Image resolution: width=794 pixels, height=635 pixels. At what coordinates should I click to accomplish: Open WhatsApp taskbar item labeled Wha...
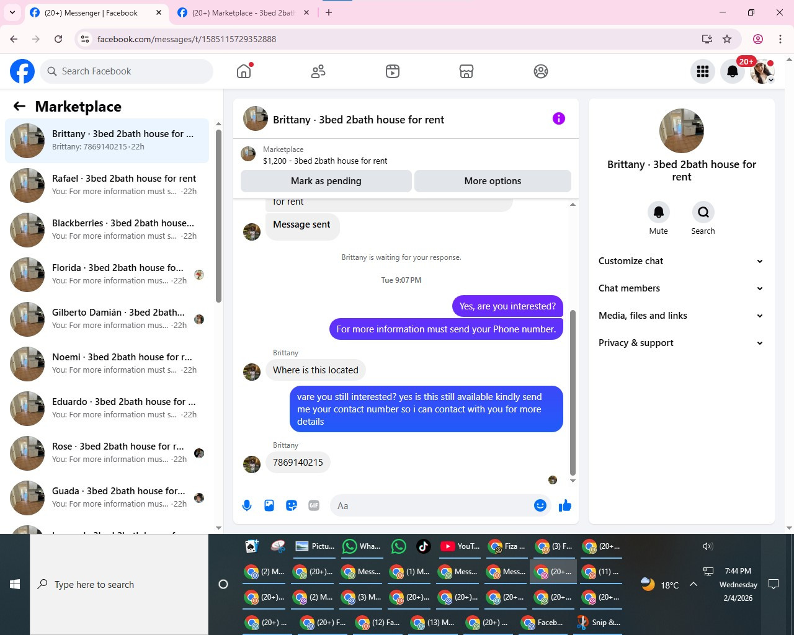pyautogui.click(x=362, y=546)
